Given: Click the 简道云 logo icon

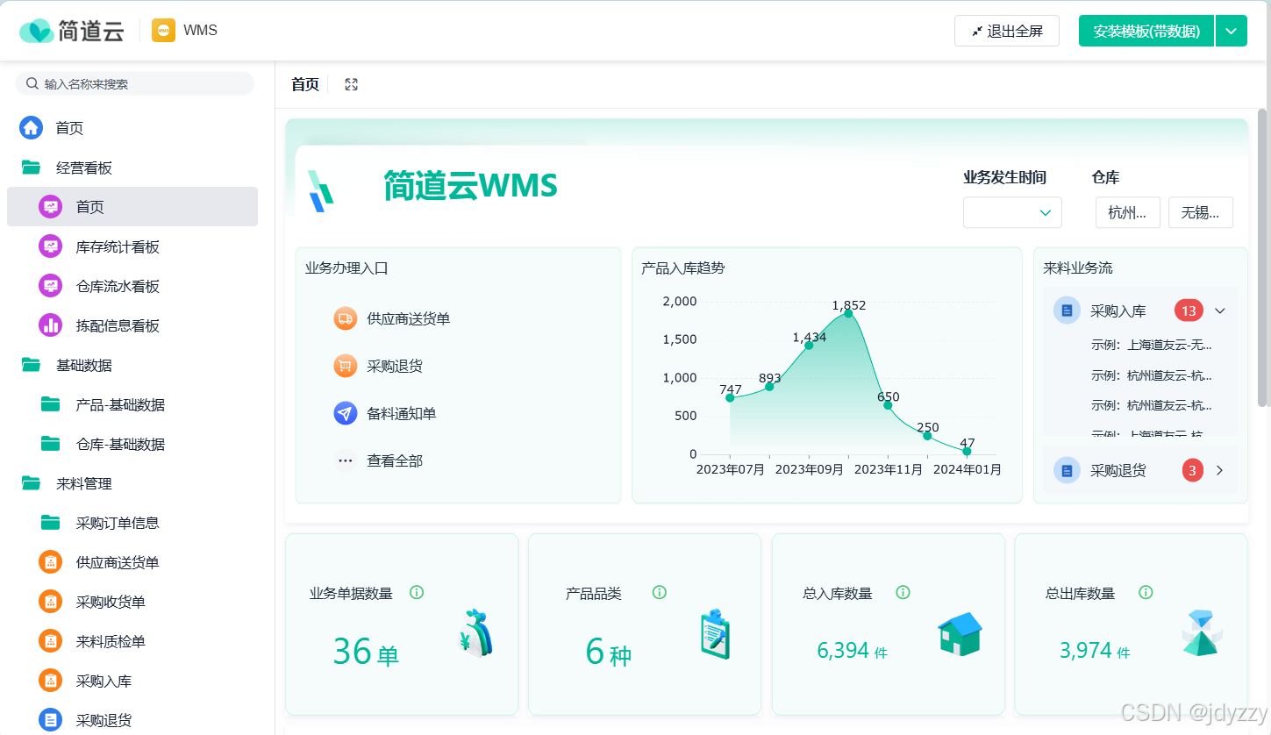Looking at the screenshot, I should [36, 31].
